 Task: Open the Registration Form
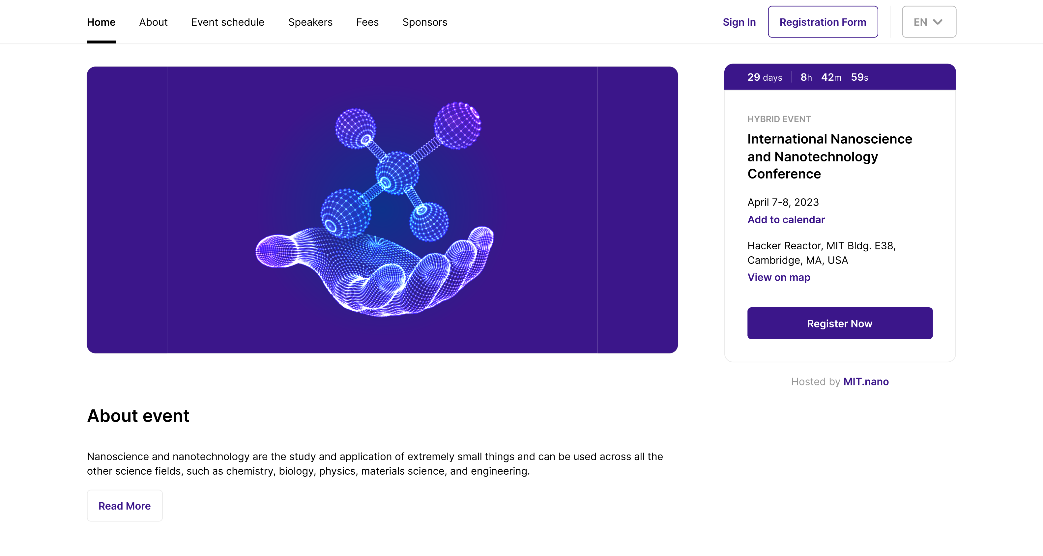[x=823, y=22]
